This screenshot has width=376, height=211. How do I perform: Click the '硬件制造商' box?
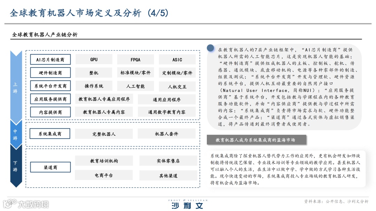pos(50,73)
